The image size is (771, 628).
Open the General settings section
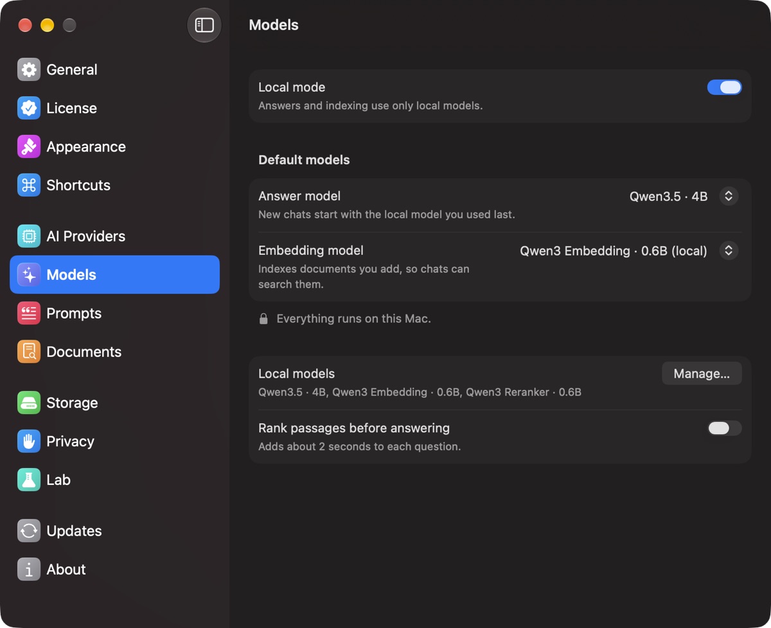[x=114, y=70]
